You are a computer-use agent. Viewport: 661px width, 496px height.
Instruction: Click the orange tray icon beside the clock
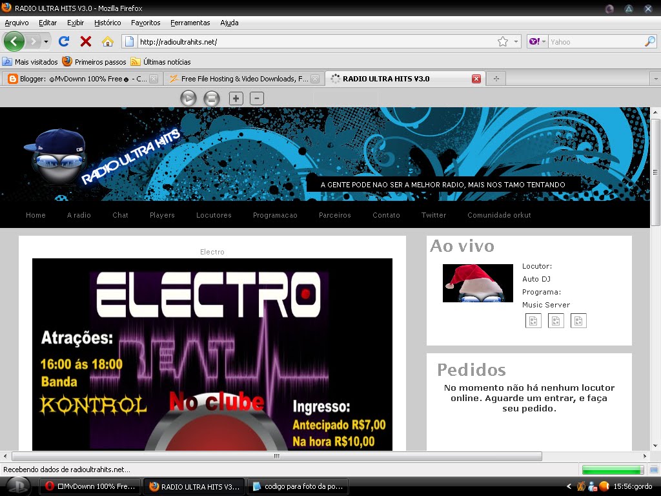tap(604, 486)
